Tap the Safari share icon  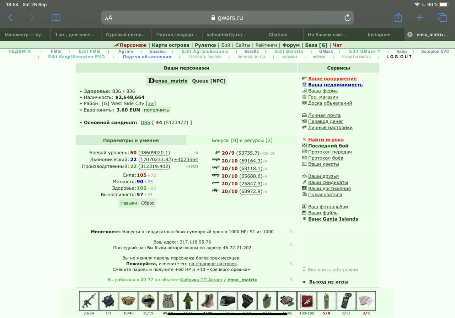[398, 17]
